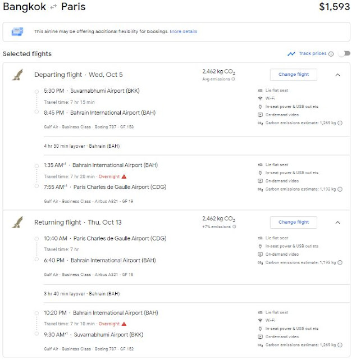Click the Track prices info icon
356x359 pixels.
[331, 54]
